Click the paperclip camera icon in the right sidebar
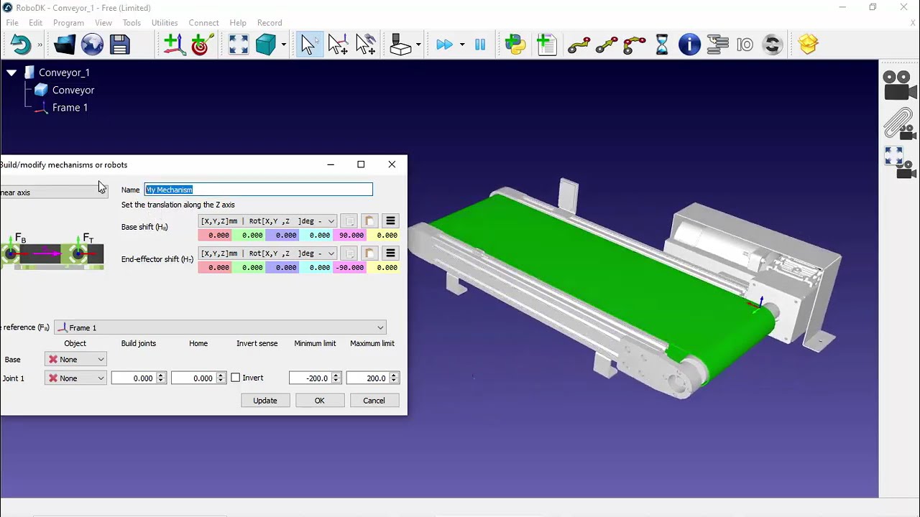920x517 pixels. [x=899, y=124]
